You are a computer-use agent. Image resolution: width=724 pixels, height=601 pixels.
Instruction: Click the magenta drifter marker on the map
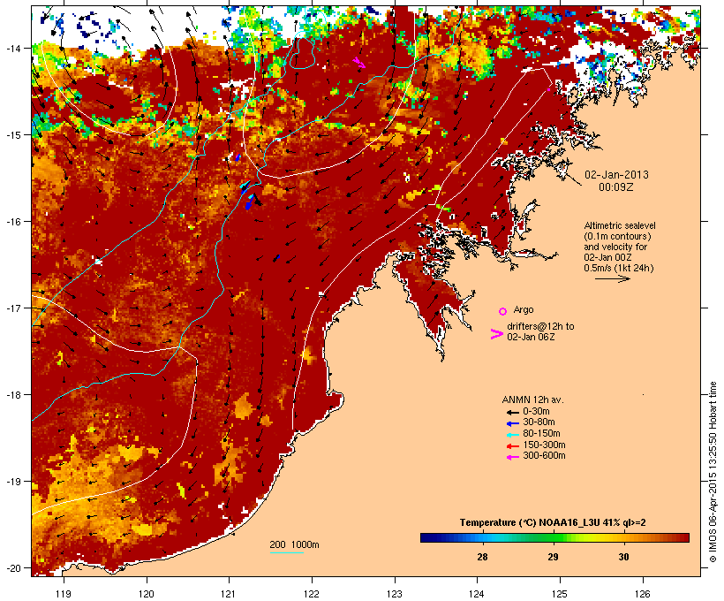pyautogui.click(x=359, y=63)
